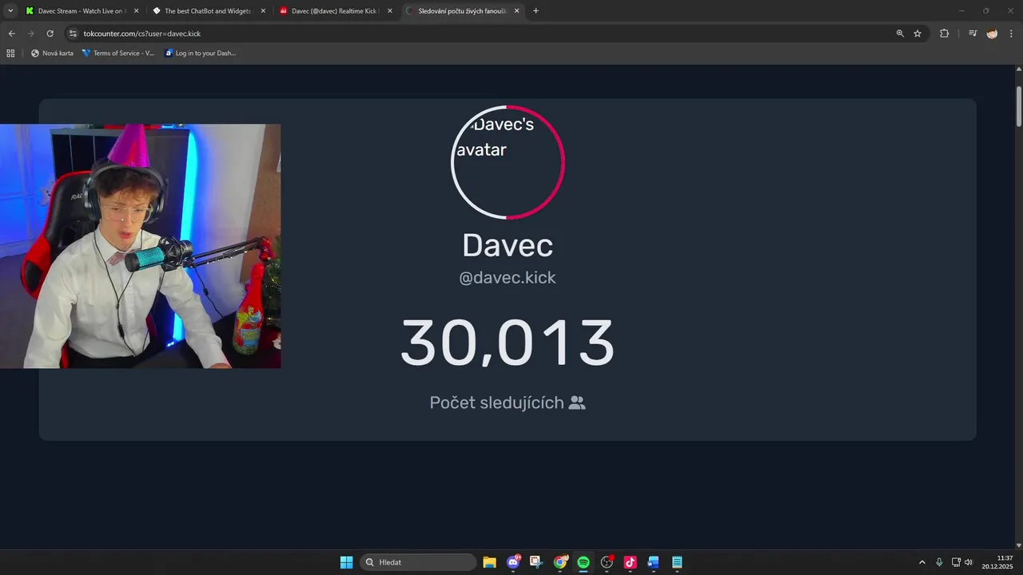Click the Počet sledujících label

(x=496, y=402)
